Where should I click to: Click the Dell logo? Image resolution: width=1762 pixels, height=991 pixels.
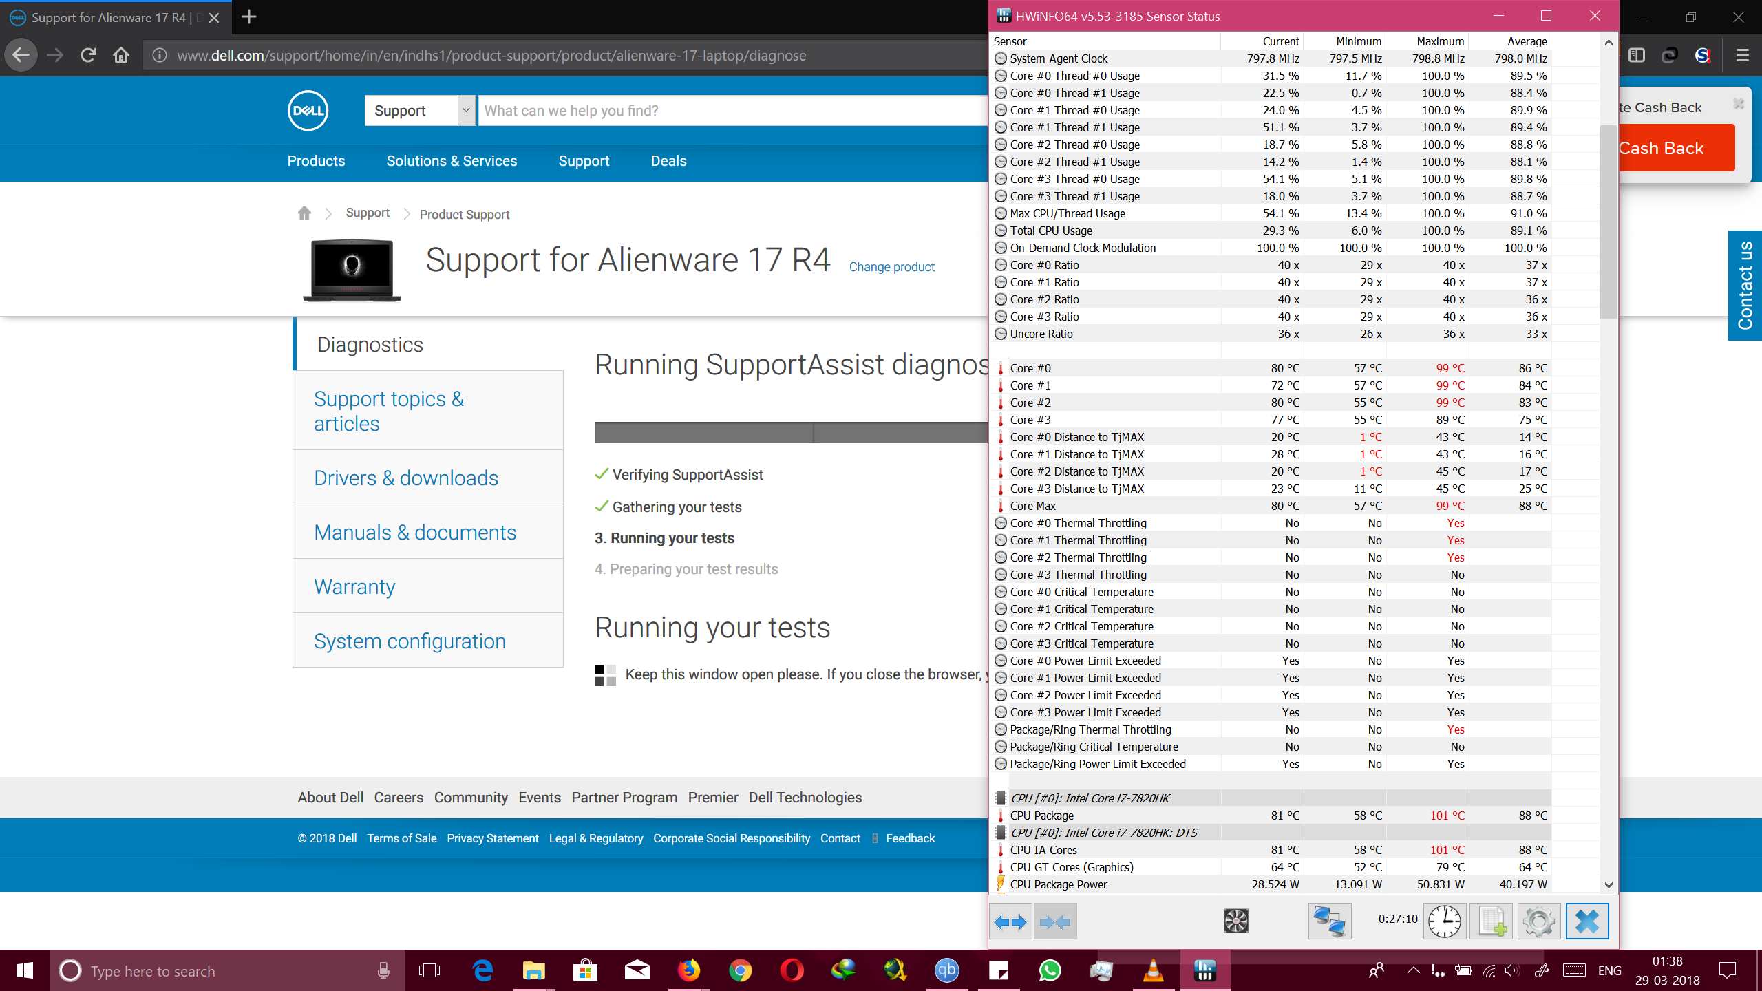[308, 111]
